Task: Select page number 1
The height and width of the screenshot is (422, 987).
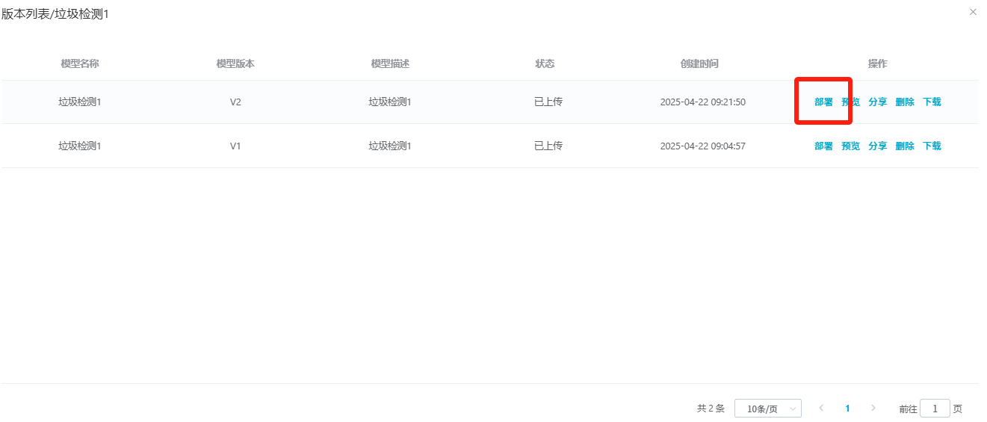Action: 847,409
